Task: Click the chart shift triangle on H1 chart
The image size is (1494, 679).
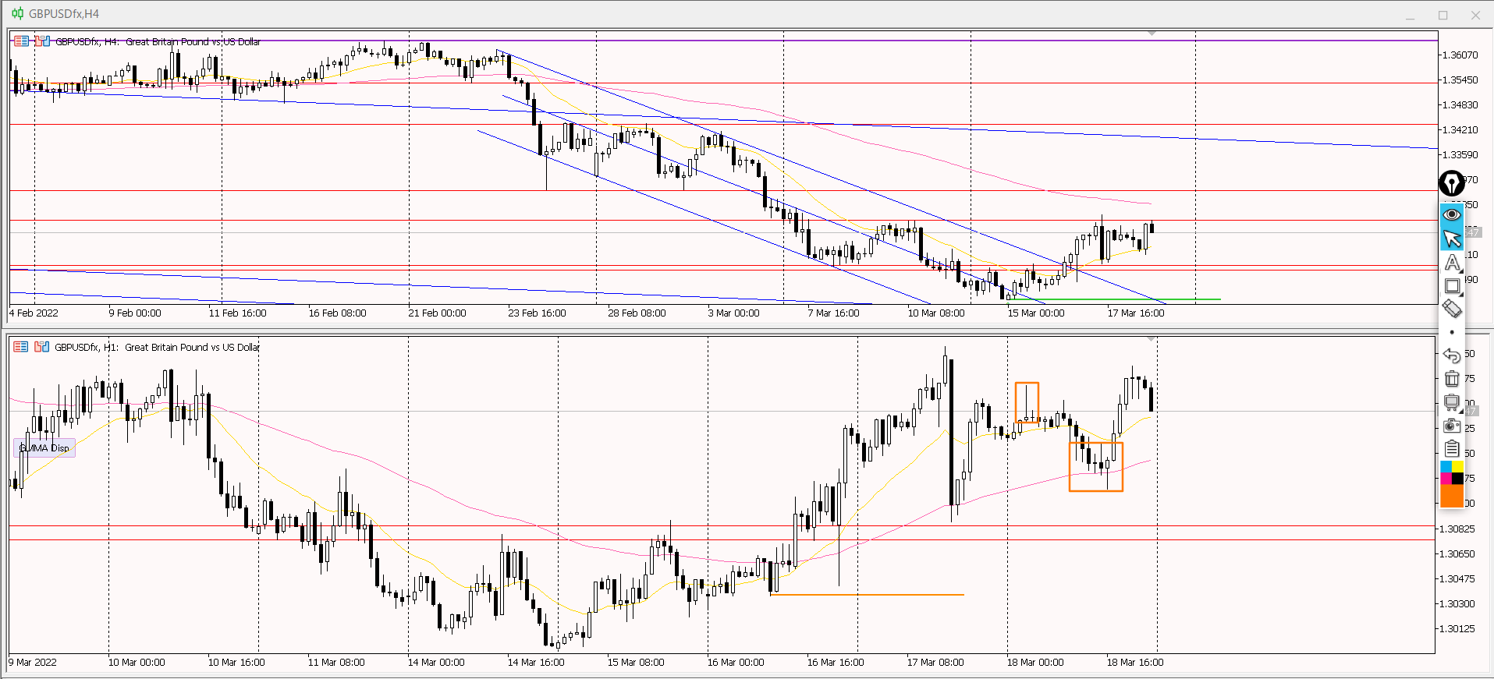Action: click(1152, 339)
